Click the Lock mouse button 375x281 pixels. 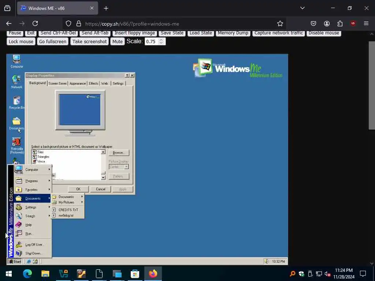(21, 42)
